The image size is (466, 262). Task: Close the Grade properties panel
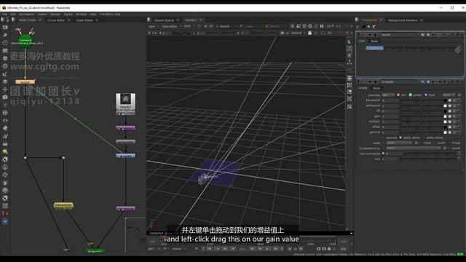point(462,82)
